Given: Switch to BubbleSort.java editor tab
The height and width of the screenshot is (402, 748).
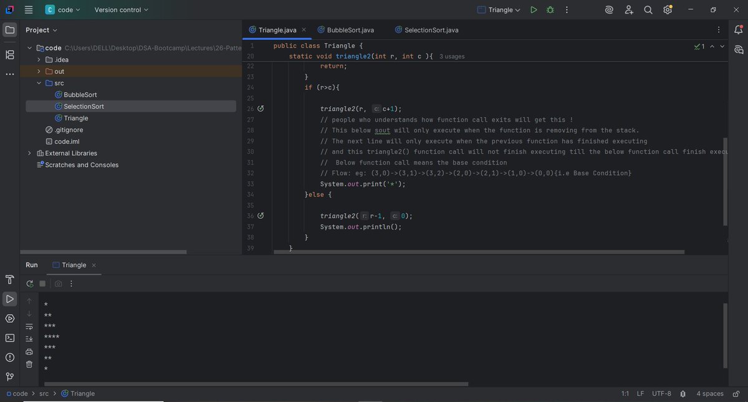Looking at the screenshot, I should tap(346, 30).
